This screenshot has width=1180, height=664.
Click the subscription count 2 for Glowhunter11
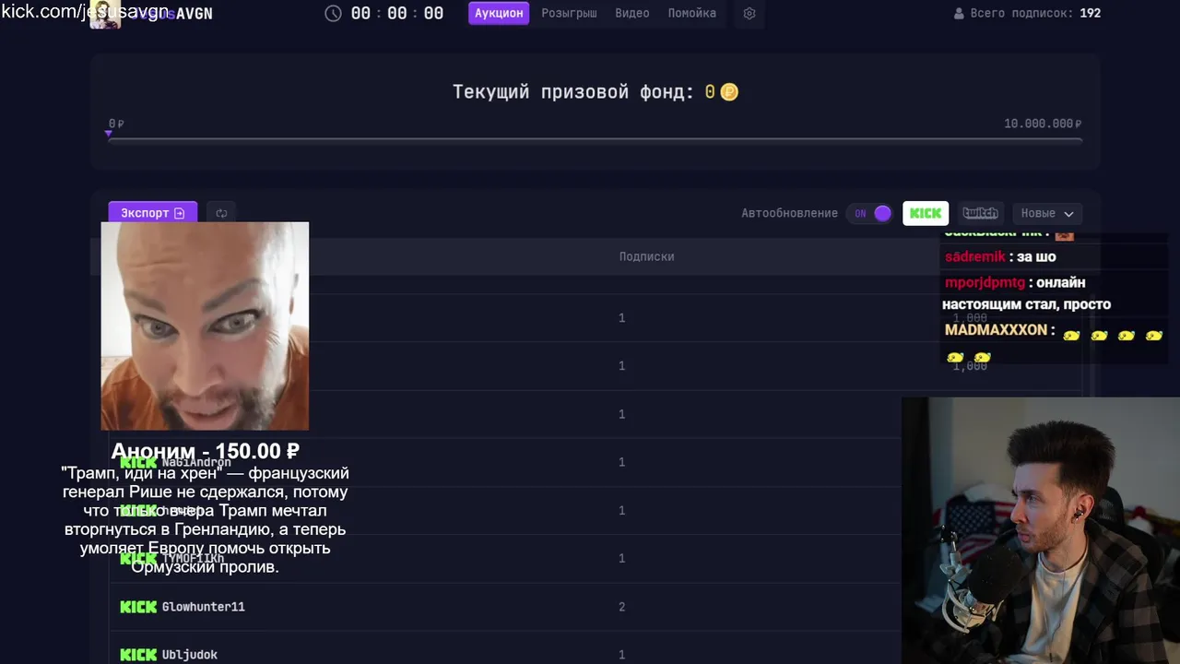pos(621,607)
